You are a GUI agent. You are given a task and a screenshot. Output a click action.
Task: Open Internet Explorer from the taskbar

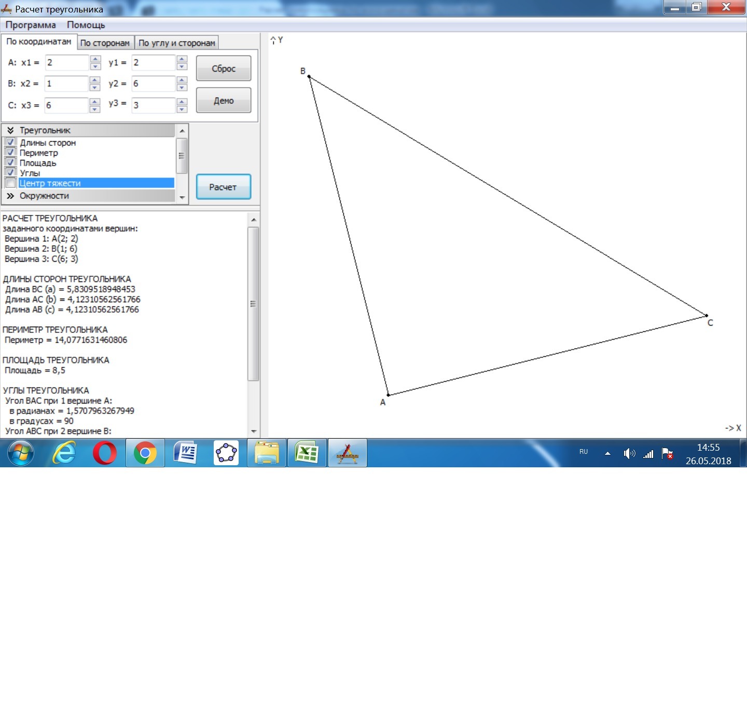point(64,453)
